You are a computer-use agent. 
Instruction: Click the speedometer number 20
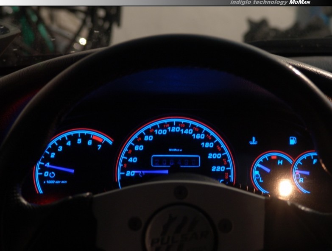click(130, 173)
